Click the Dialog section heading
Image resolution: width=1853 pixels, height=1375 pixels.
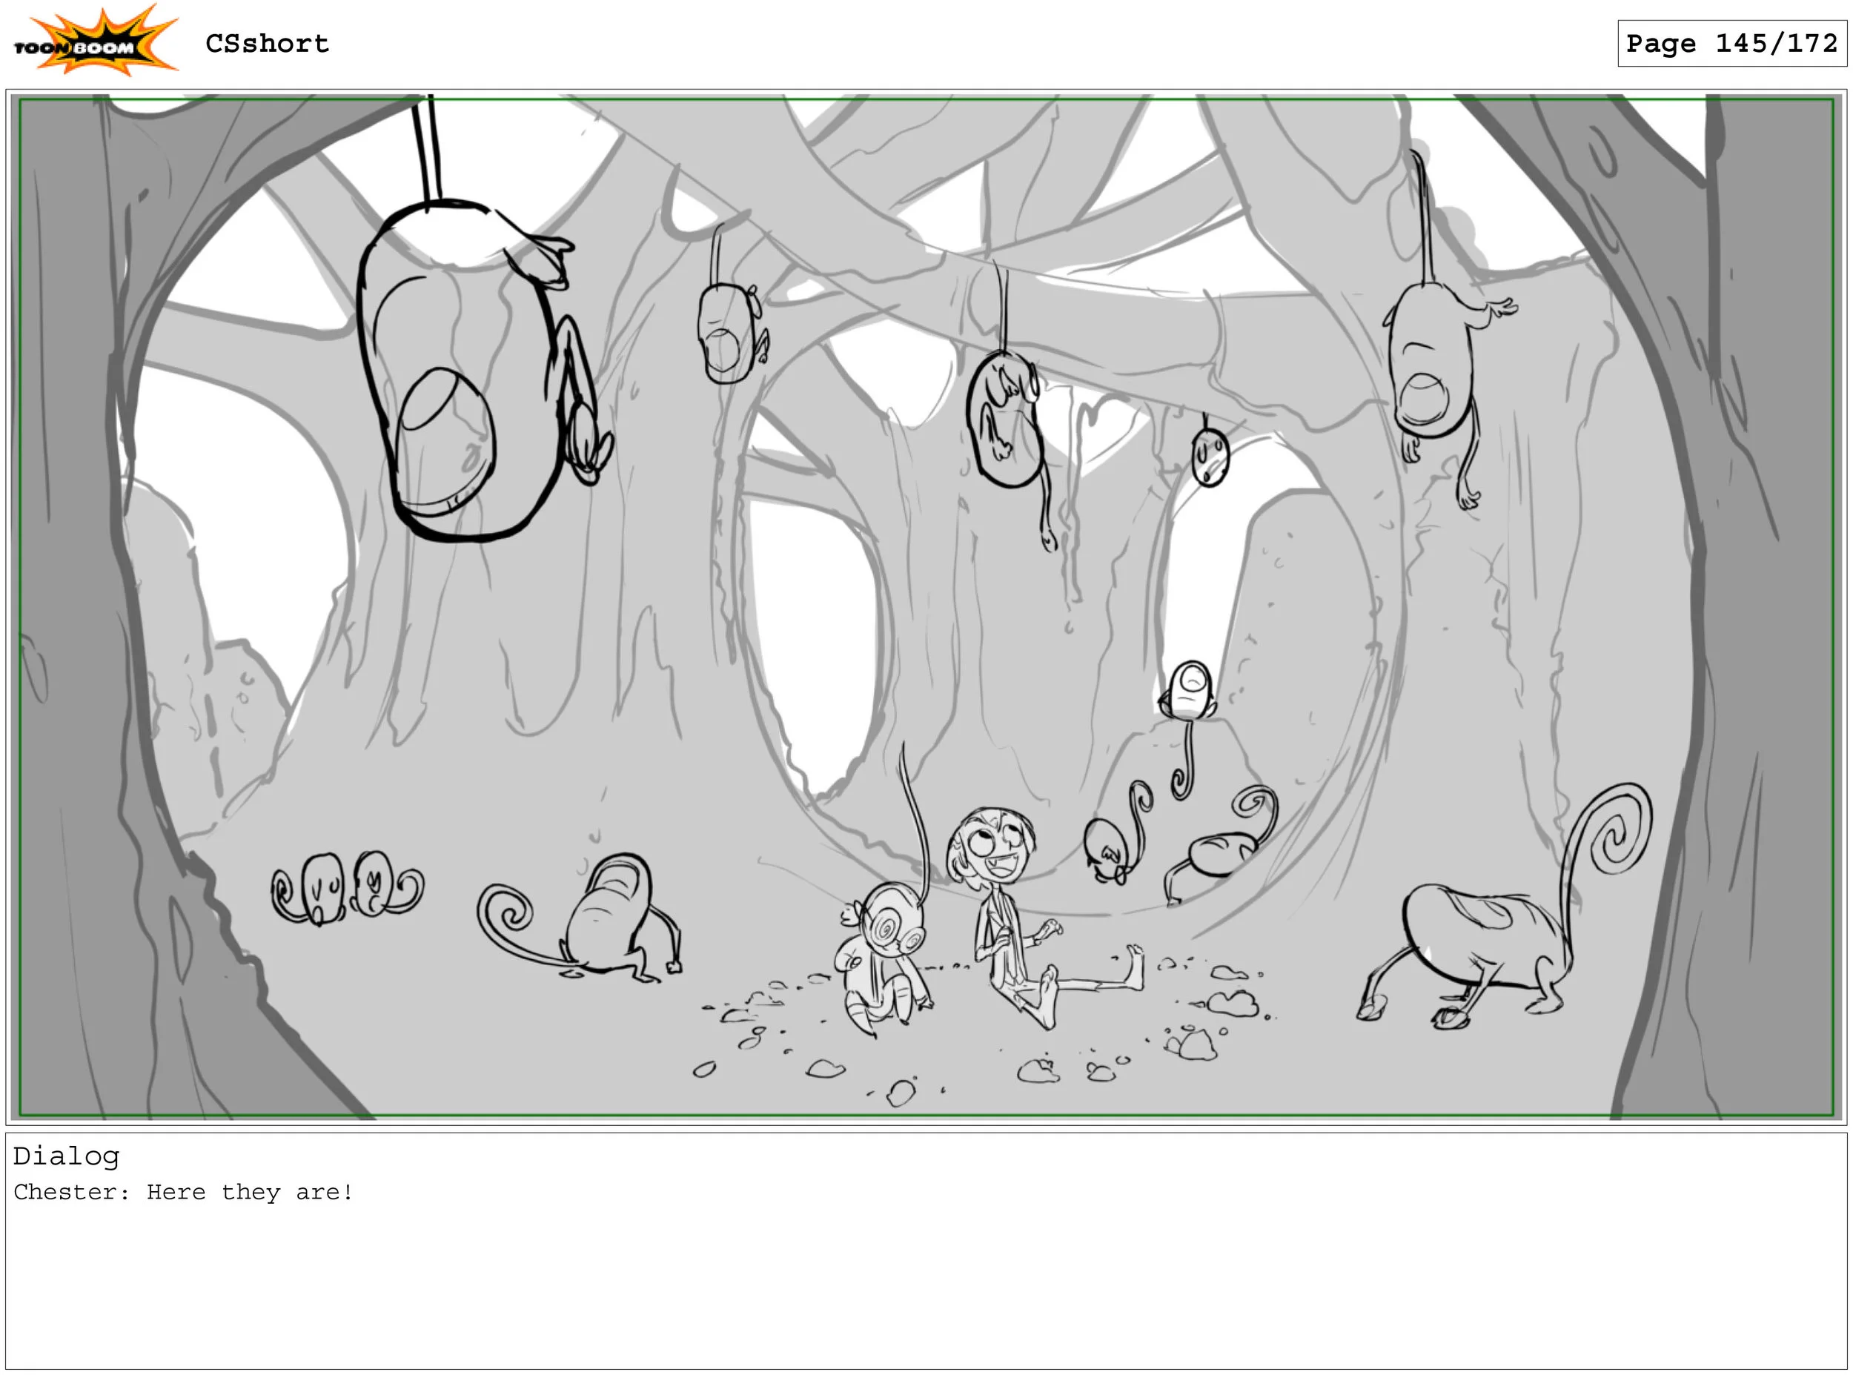click(66, 1156)
